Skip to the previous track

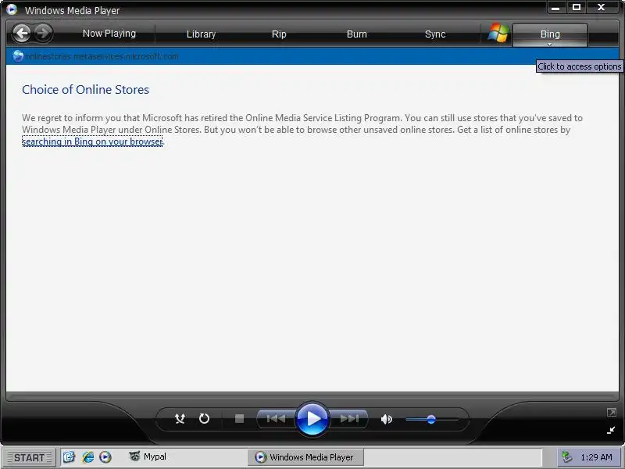pos(276,419)
